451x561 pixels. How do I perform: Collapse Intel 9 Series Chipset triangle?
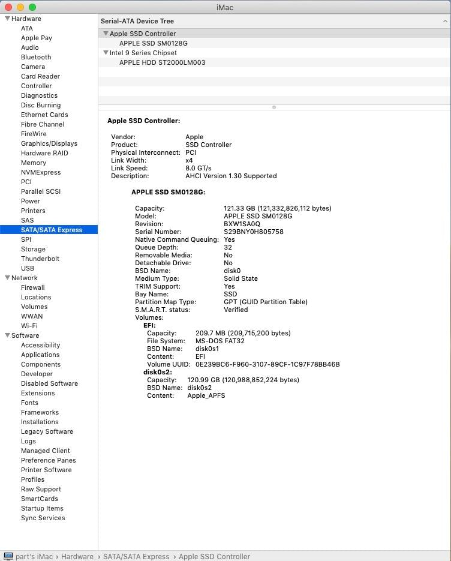click(106, 53)
